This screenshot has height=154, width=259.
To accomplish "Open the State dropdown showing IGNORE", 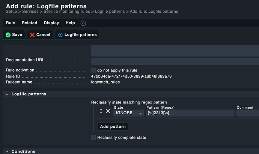I will click(129, 113).
